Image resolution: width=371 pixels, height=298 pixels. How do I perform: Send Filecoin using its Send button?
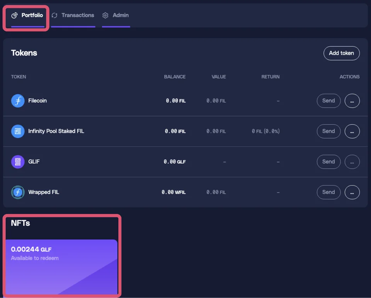pos(328,101)
